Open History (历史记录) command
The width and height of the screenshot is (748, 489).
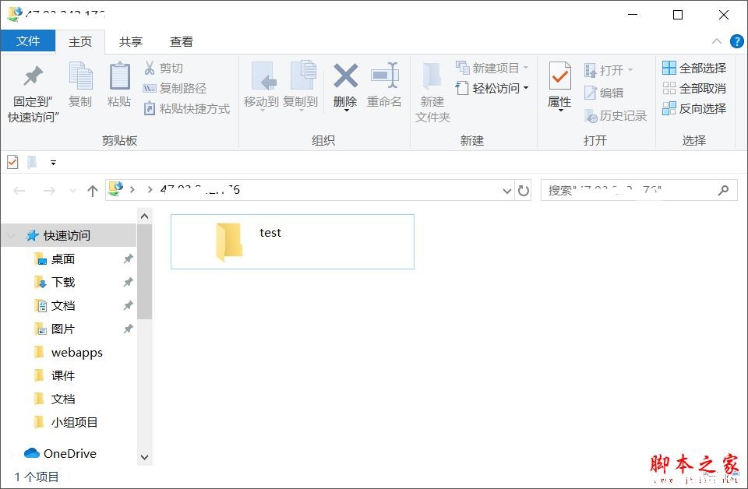coord(616,116)
